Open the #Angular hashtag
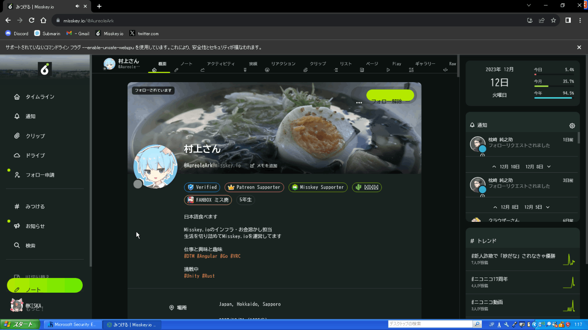 [207, 256]
